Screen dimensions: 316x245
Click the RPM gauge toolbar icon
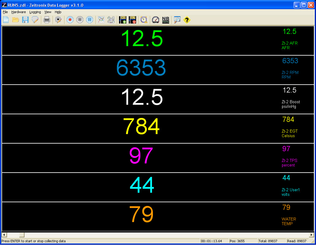point(156,20)
